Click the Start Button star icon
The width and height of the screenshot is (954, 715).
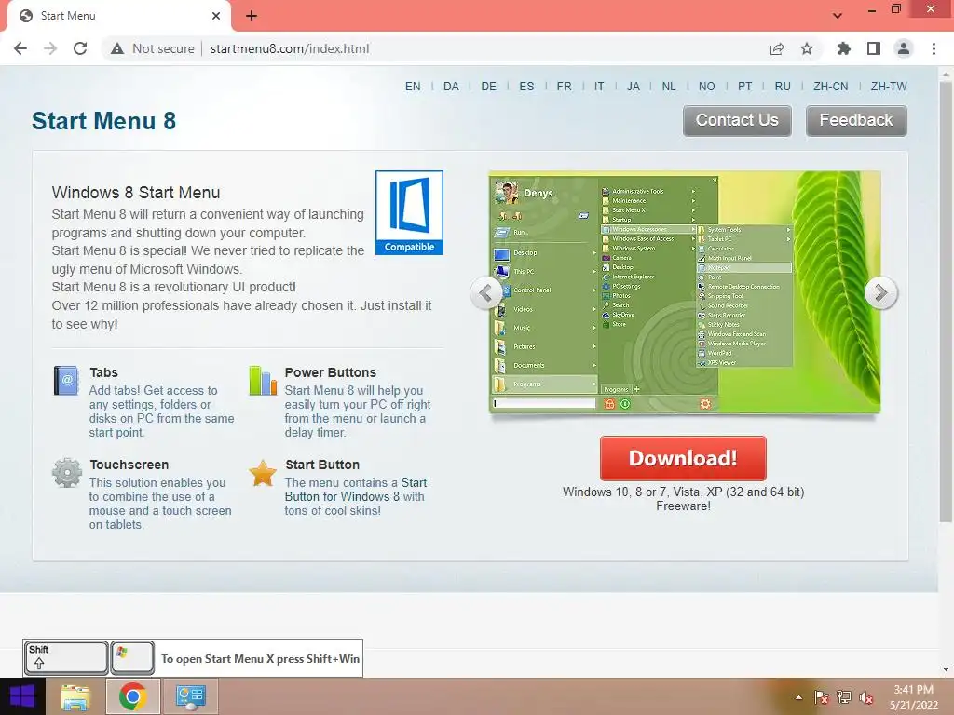263,473
